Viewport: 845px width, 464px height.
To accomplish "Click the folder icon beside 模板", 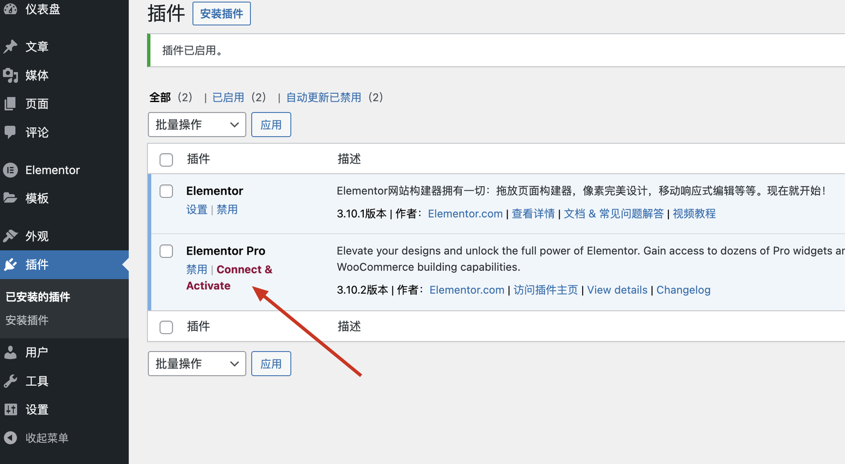I will [11, 198].
